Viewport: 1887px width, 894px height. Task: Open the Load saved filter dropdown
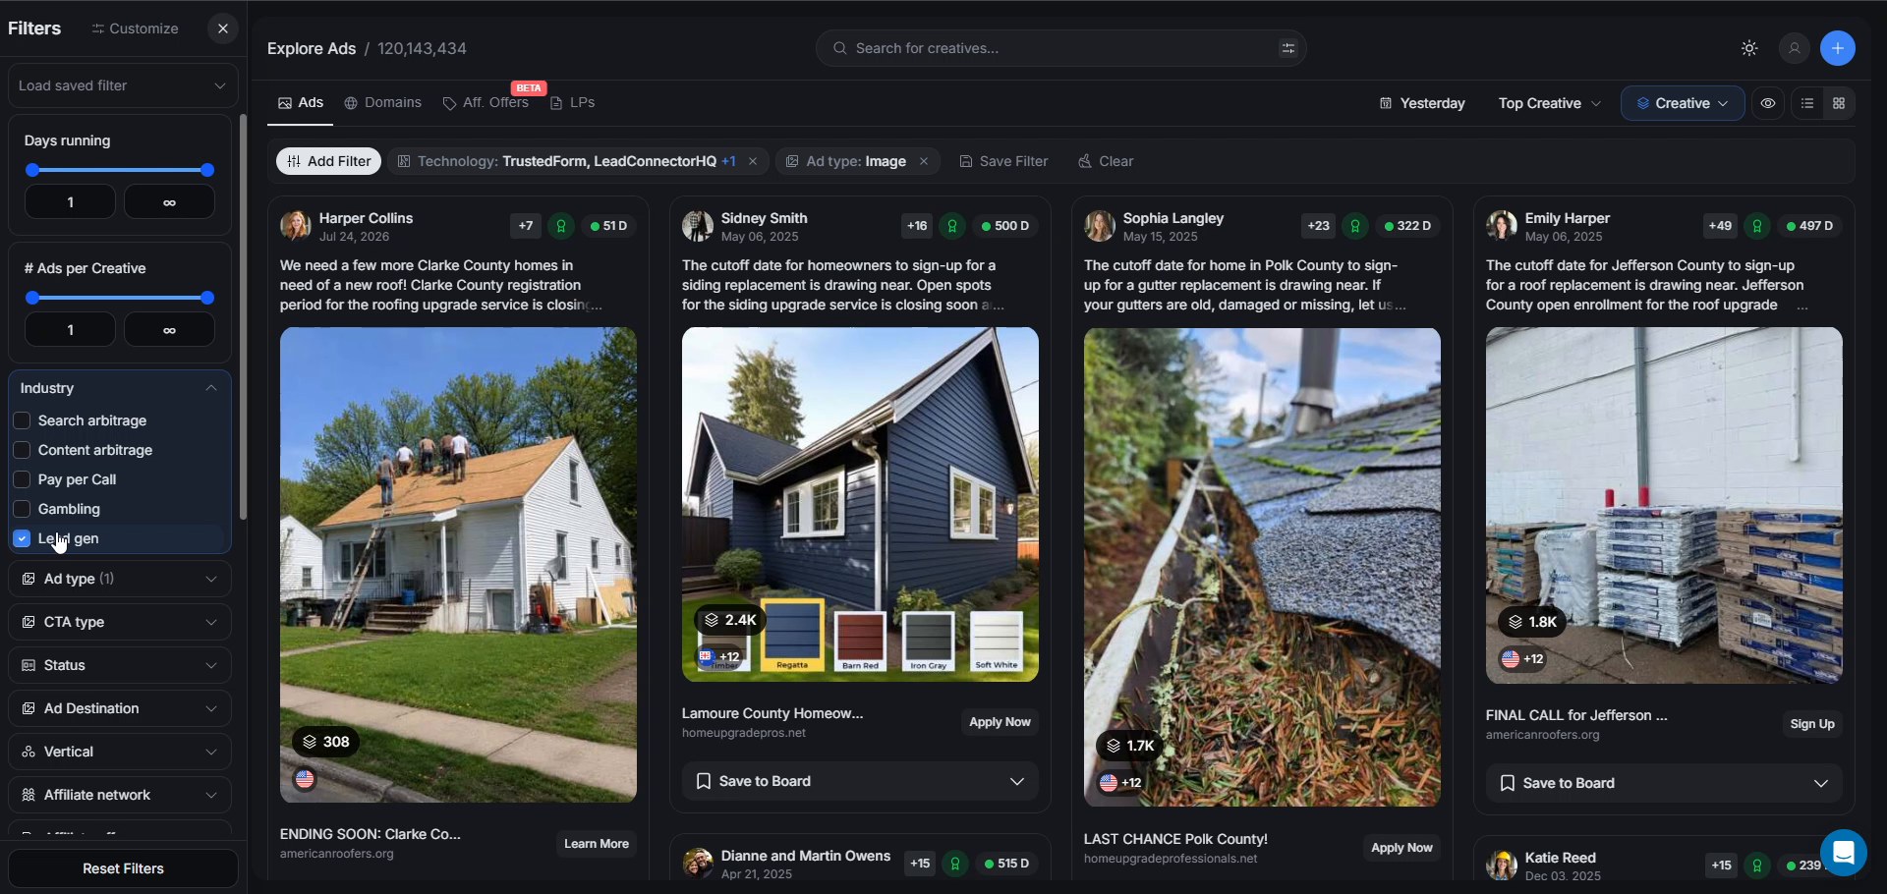pos(123,85)
